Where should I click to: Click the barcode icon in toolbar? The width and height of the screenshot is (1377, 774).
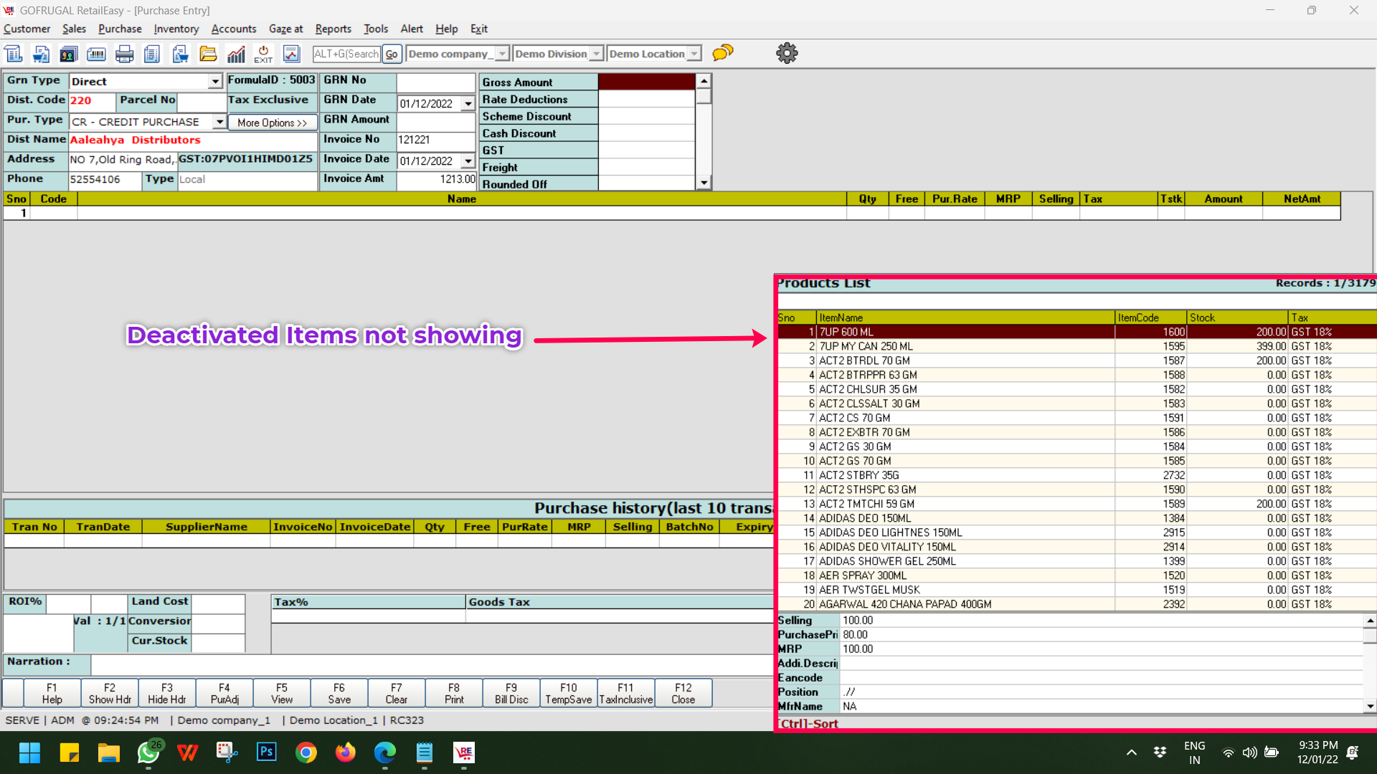click(96, 54)
